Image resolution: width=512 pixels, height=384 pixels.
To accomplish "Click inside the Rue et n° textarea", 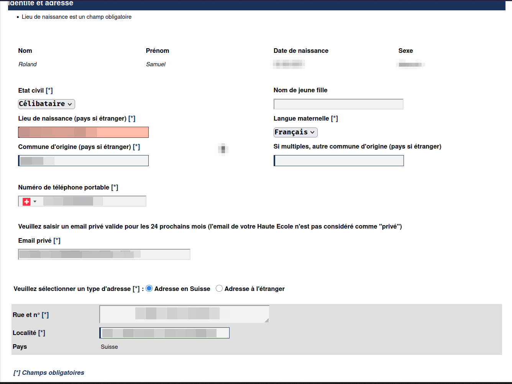I will point(184,314).
